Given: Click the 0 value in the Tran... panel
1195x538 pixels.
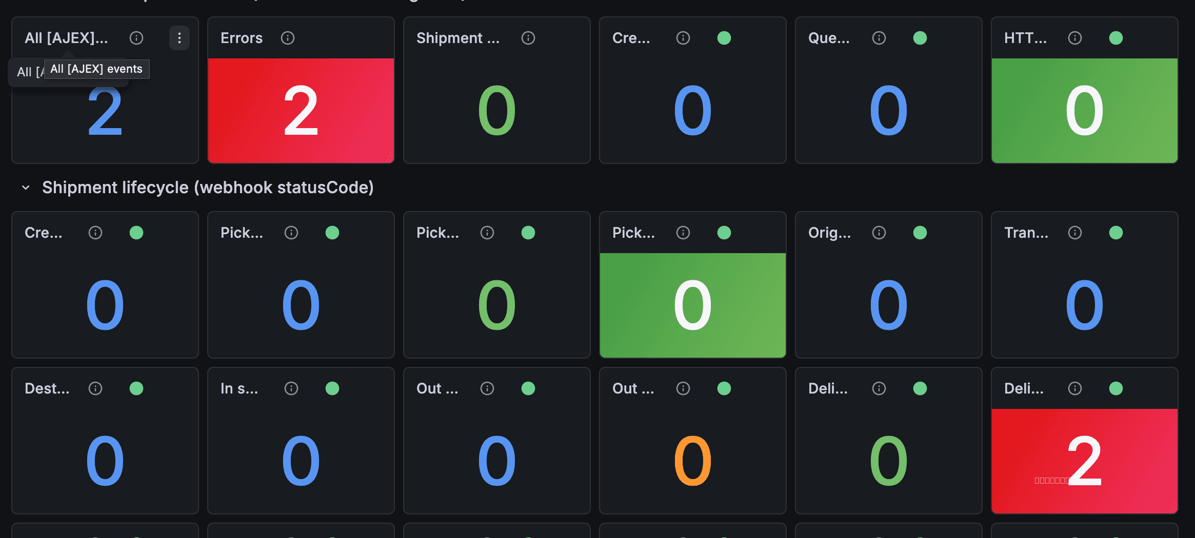Looking at the screenshot, I should coord(1084,305).
